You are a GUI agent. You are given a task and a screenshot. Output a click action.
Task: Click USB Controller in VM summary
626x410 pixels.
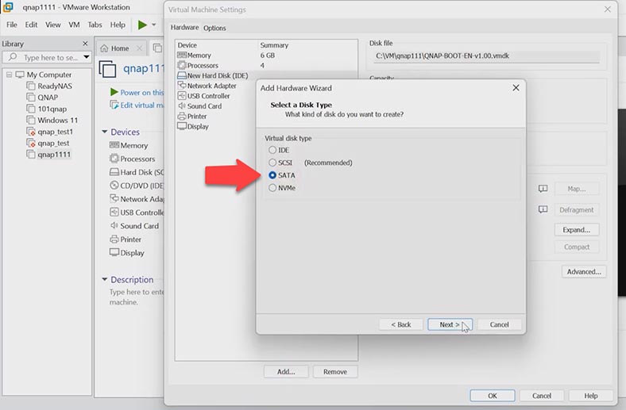pyautogui.click(x=137, y=213)
